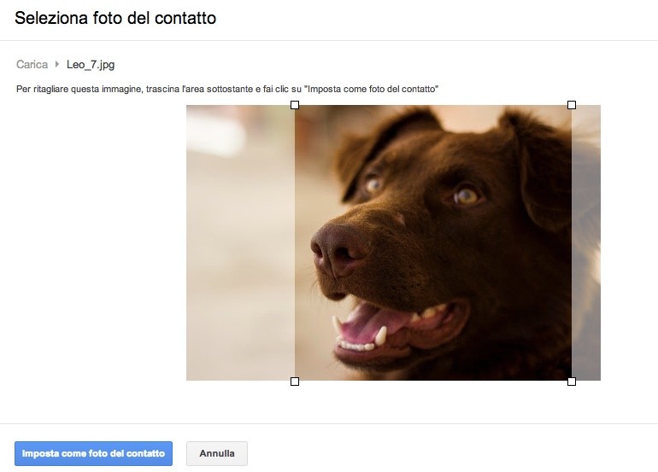Click the bottom-right crop handle

(x=572, y=382)
